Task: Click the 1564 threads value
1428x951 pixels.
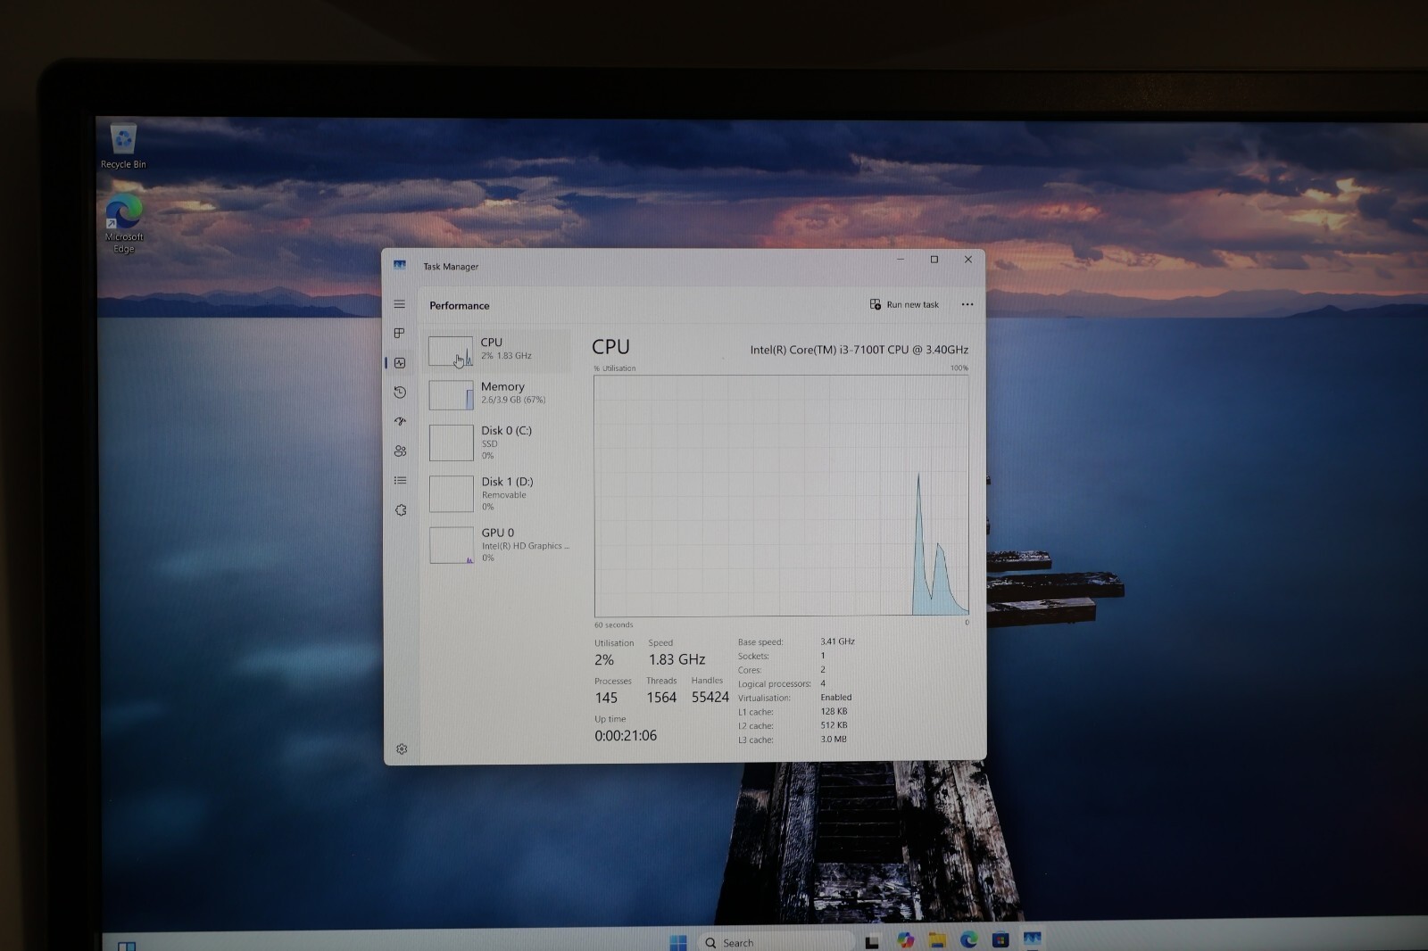Action: [x=661, y=698]
